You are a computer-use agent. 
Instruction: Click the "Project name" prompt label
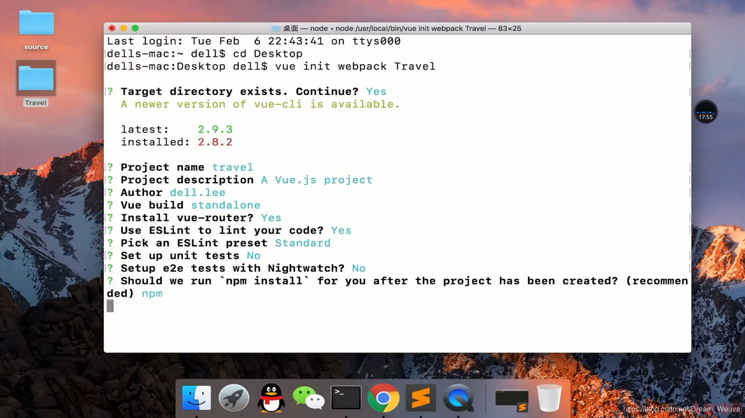(163, 167)
